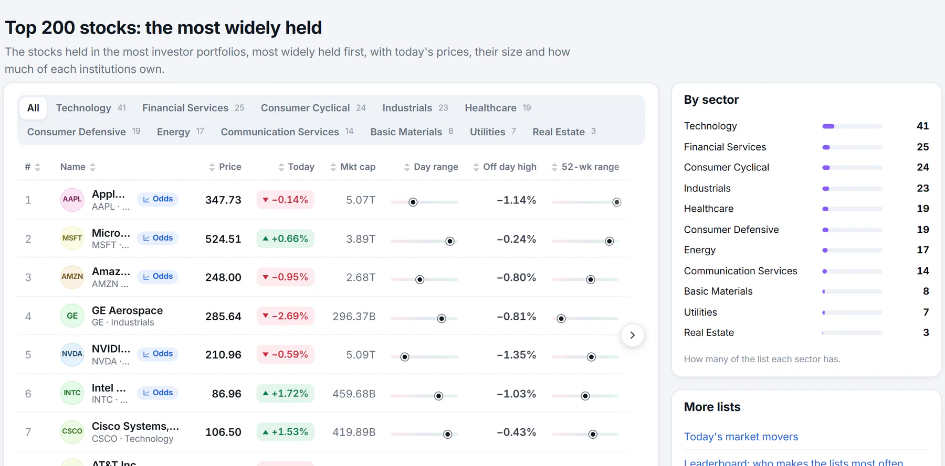Image resolution: width=945 pixels, height=466 pixels.
Task: Click the CSCO ticker avatar
Action: coord(72,432)
